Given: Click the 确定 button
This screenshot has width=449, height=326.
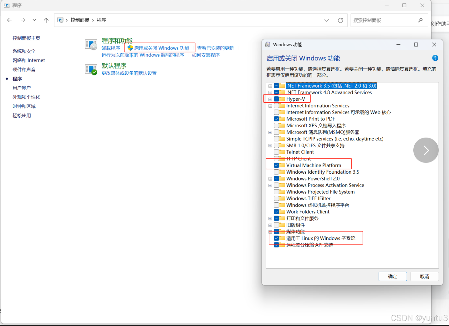Looking at the screenshot, I should pyautogui.click(x=393, y=276).
